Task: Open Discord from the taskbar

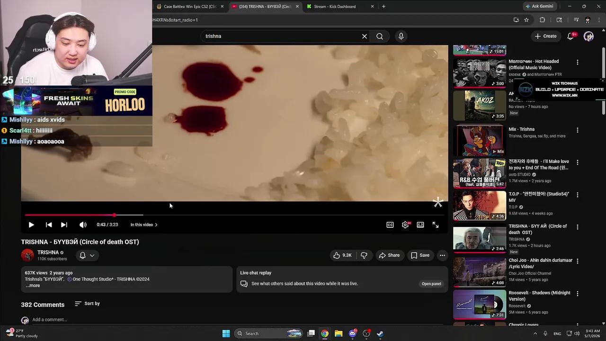Action: 352,333
